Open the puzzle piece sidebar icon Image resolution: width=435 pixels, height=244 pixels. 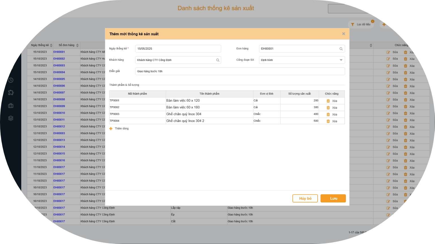[11, 93]
